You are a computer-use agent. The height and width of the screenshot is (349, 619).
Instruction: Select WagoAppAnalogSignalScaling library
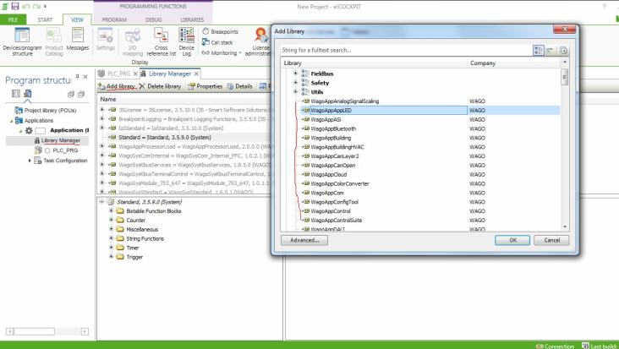pyautogui.click(x=345, y=101)
